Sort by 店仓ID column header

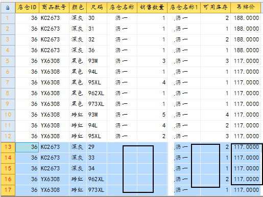pyautogui.click(x=27, y=8)
